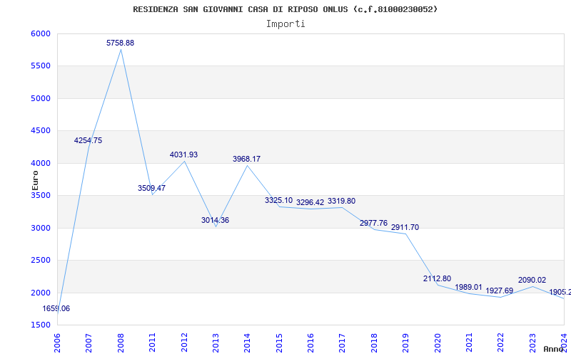The image size is (571, 356).
Task: Click the 3500 y-axis tick
Action: (x=40, y=196)
